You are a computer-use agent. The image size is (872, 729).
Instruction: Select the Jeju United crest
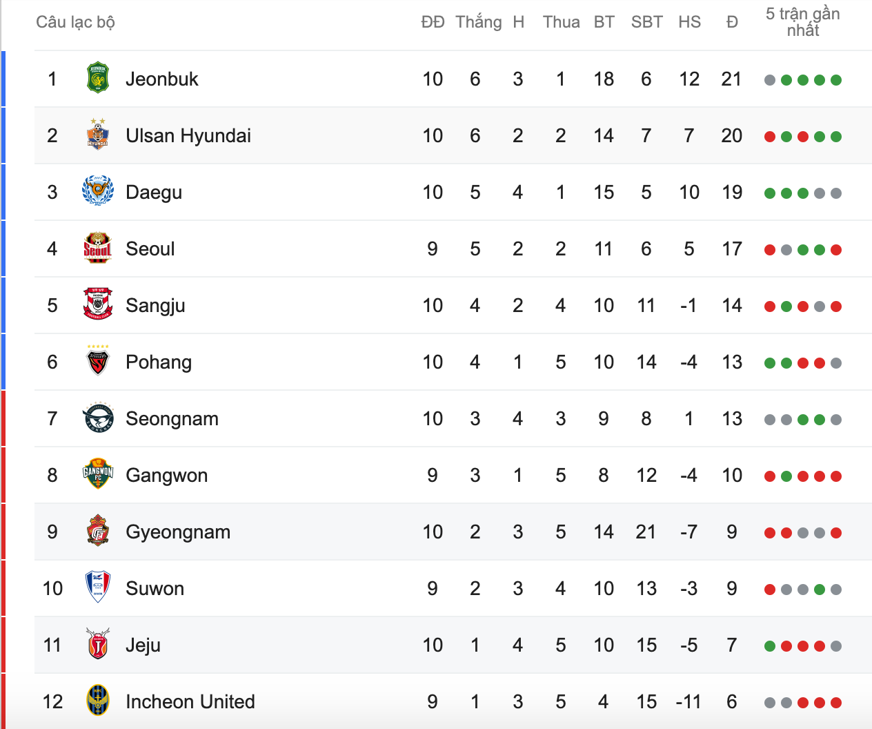[98, 644]
